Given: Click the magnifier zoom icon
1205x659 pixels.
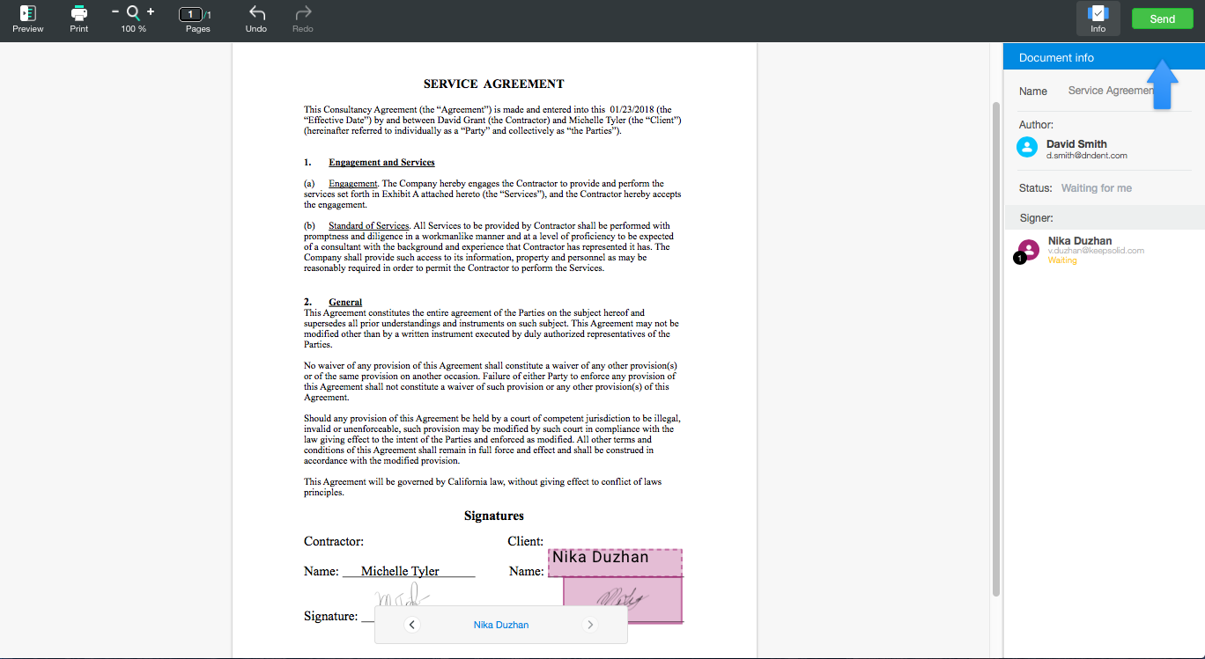Looking at the screenshot, I should pyautogui.click(x=133, y=12).
